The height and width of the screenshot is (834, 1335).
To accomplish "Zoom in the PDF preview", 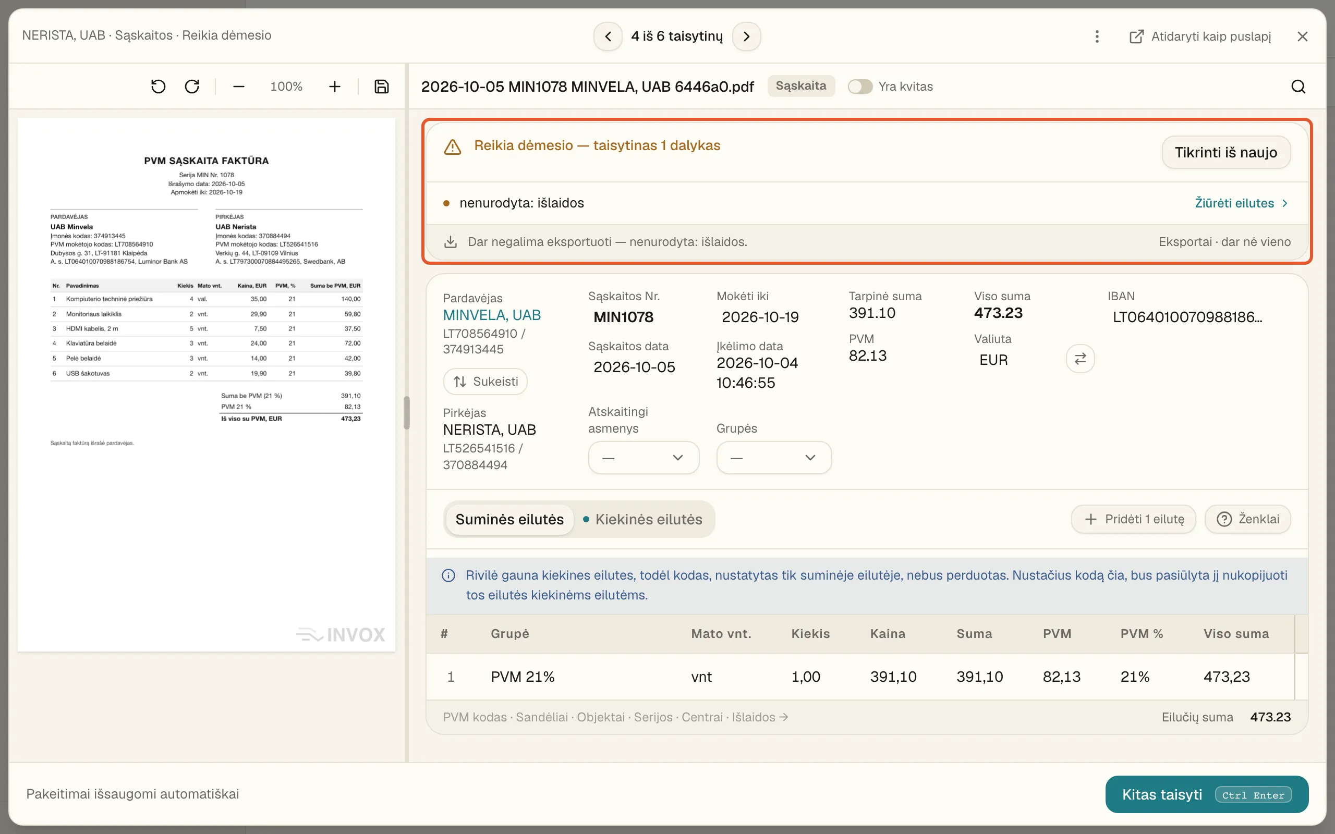I will coord(334,87).
